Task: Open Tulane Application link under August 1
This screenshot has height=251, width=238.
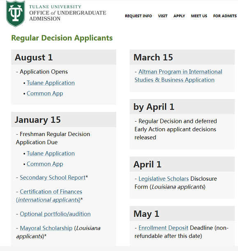Action: pos(50,83)
